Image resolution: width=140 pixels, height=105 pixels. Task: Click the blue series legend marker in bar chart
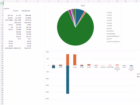[138, 77]
